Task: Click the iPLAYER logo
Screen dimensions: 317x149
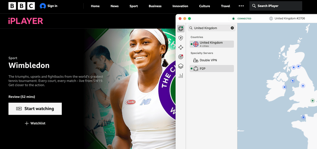Action: pyautogui.click(x=26, y=21)
